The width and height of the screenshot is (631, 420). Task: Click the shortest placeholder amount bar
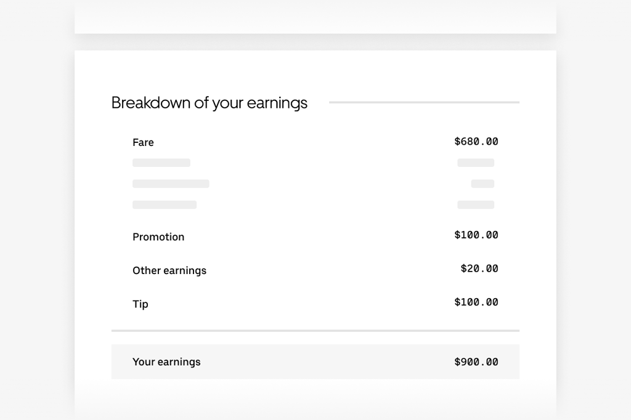(482, 184)
